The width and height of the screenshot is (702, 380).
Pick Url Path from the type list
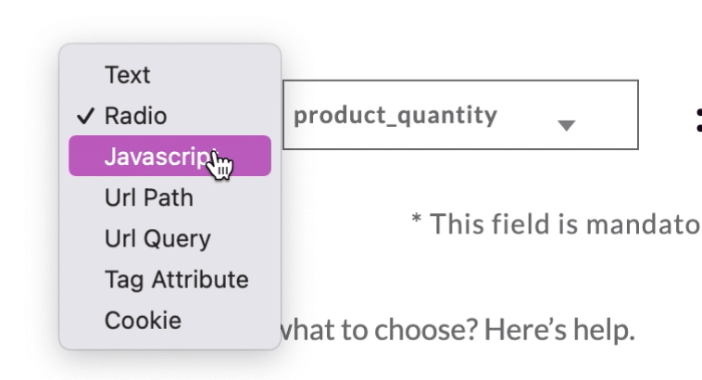coord(169,197)
